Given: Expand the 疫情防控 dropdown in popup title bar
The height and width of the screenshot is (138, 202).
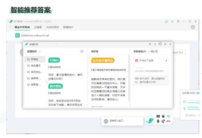Looking at the screenshot, I should point(56,44).
